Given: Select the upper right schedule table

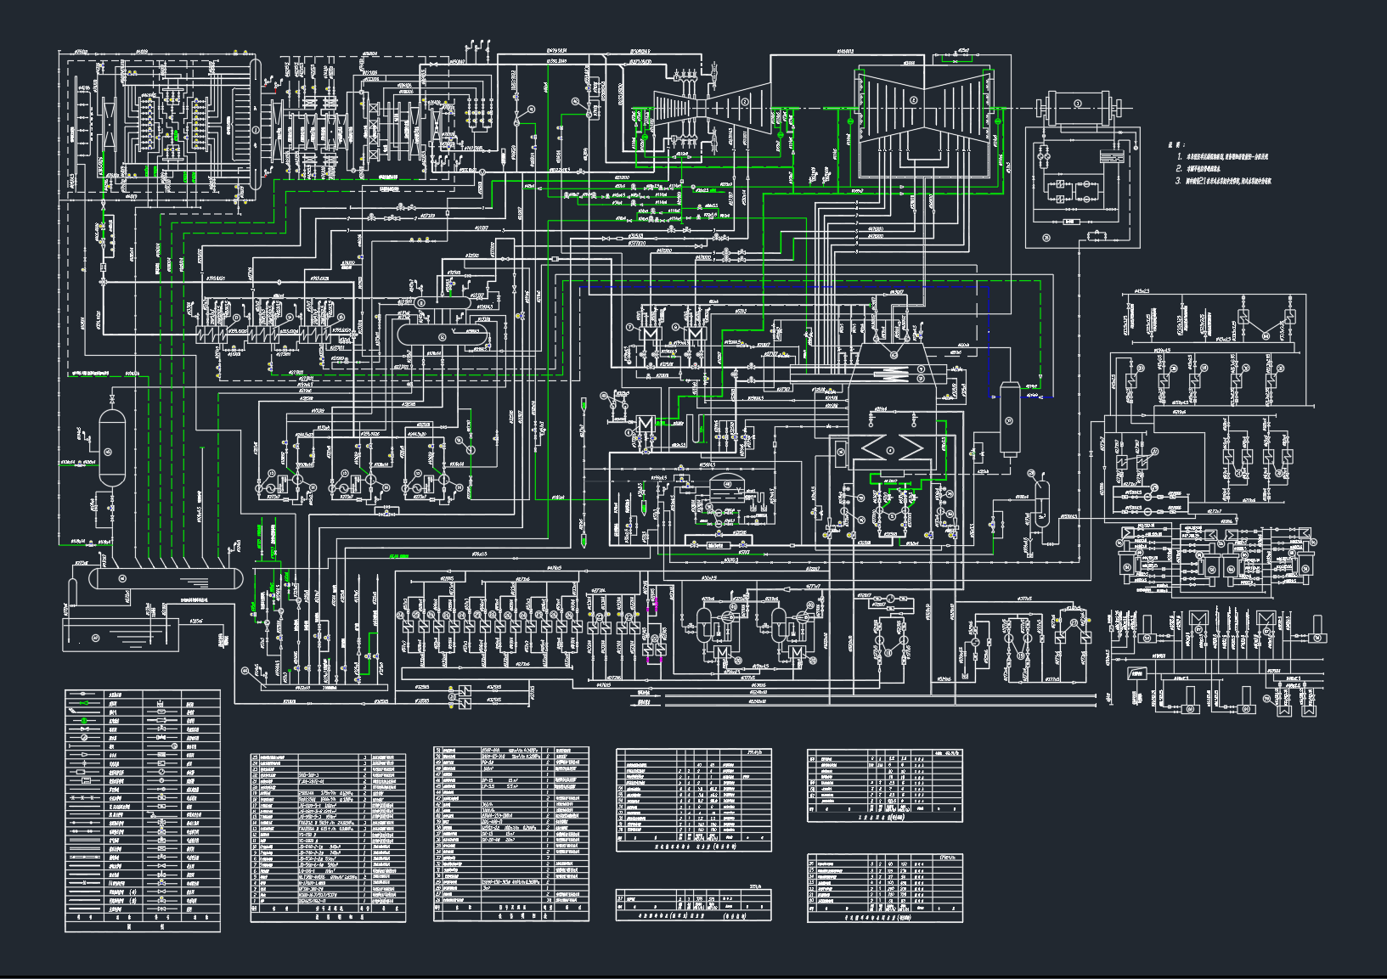Looking at the screenshot, I should tap(885, 785).
